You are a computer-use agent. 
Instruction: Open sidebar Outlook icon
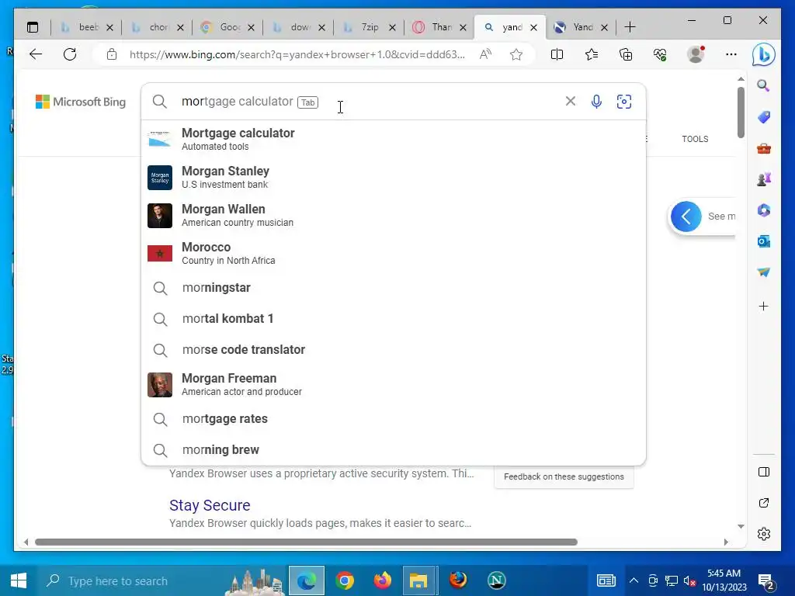[764, 241]
